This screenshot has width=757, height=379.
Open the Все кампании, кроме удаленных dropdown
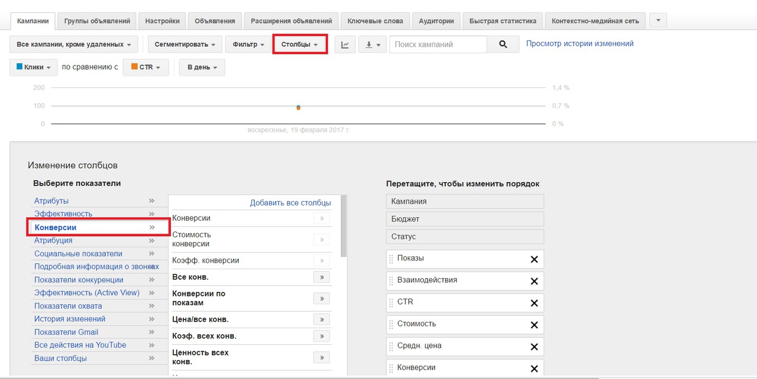pyautogui.click(x=74, y=44)
